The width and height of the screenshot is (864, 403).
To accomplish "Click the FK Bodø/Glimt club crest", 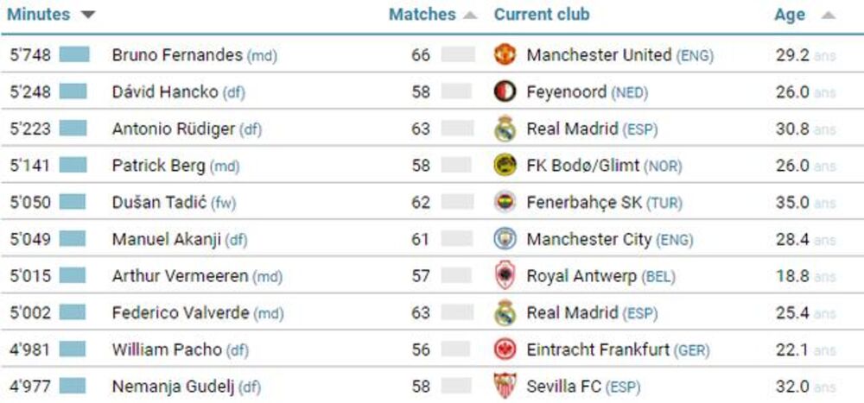I will (x=505, y=166).
